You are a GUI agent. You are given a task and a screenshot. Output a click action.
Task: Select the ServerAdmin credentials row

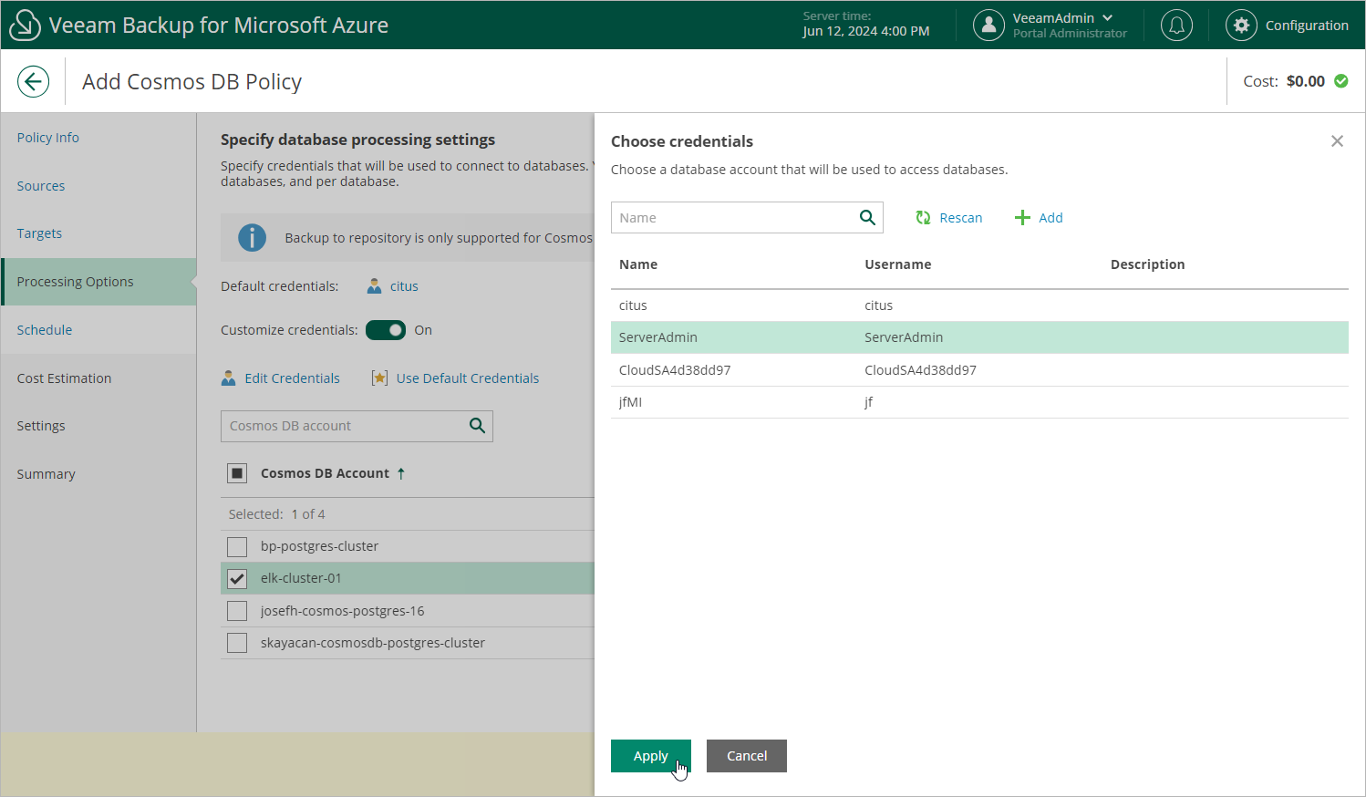tap(979, 337)
